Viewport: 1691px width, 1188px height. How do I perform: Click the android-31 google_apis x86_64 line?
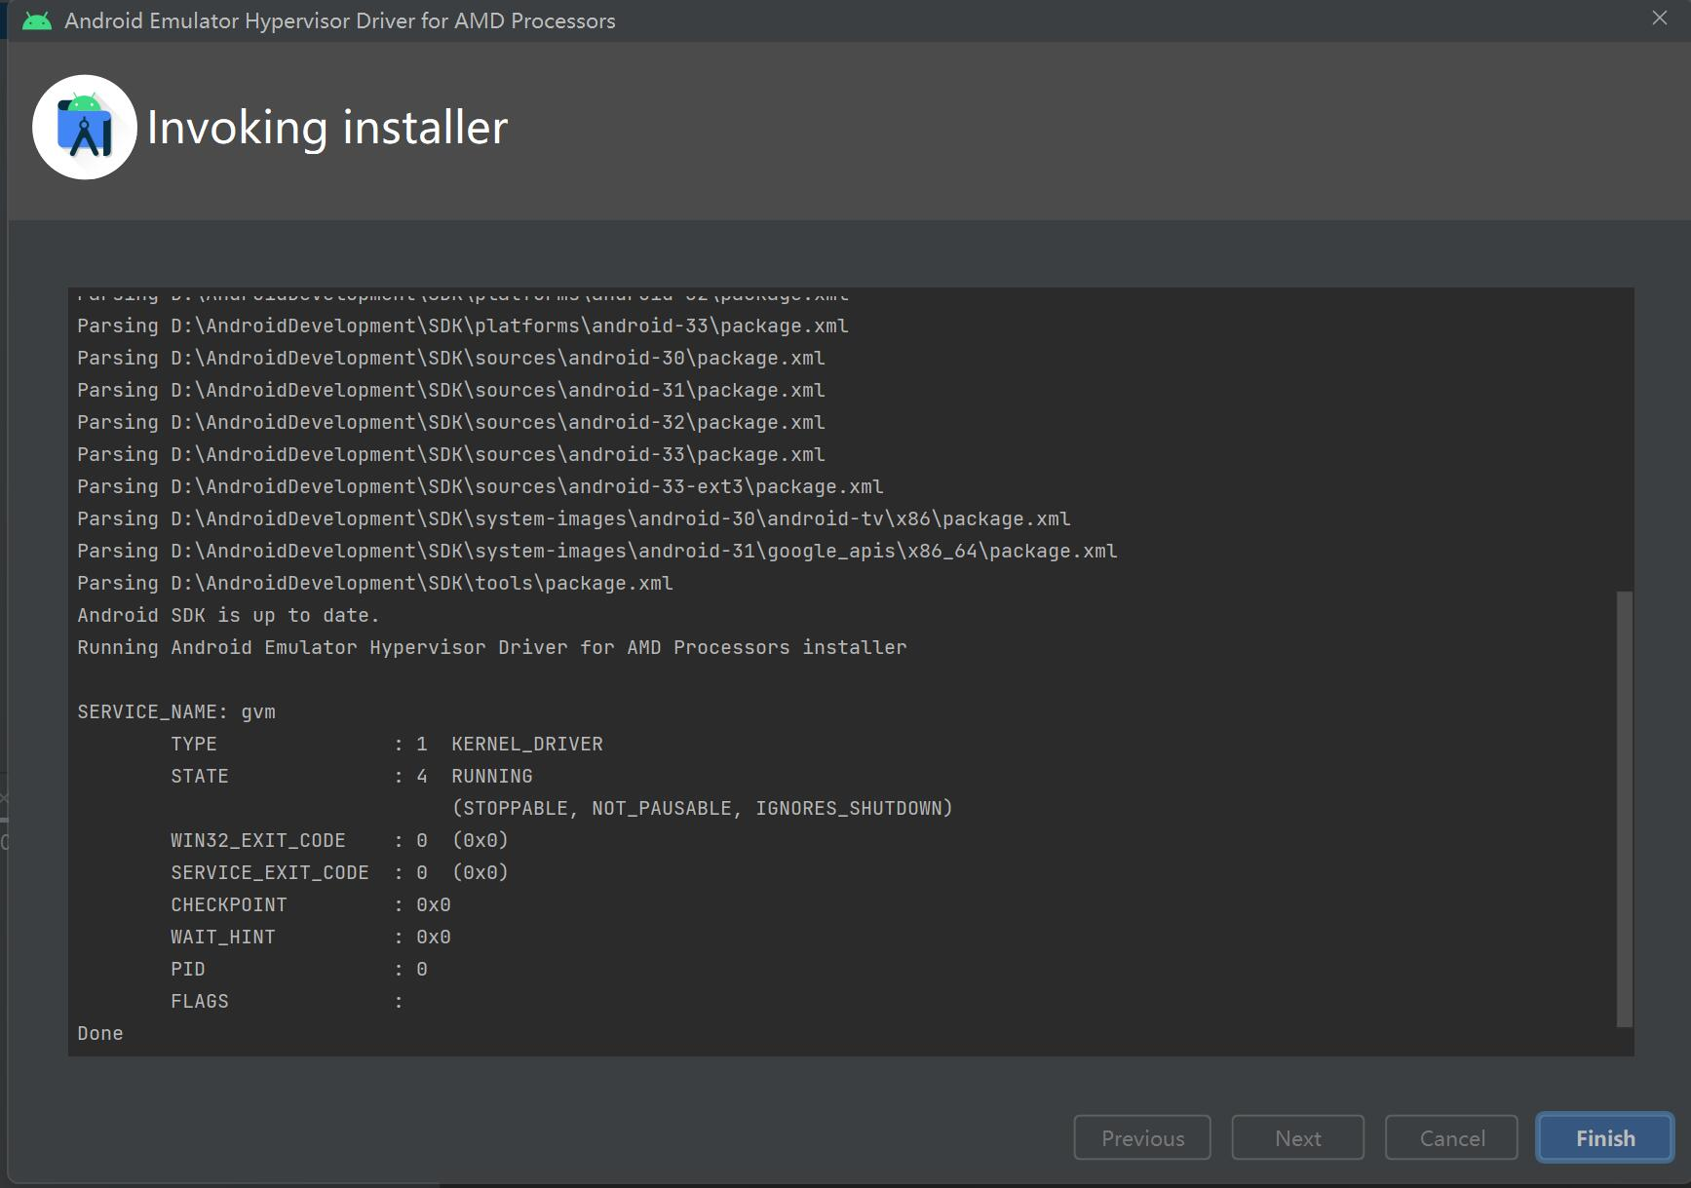point(597,551)
